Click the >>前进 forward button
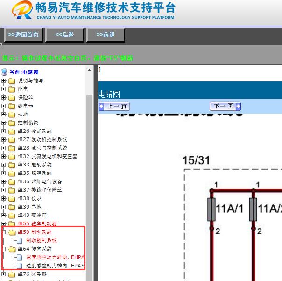The width and height of the screenshot is (282, 281). (x=106, y=35)
